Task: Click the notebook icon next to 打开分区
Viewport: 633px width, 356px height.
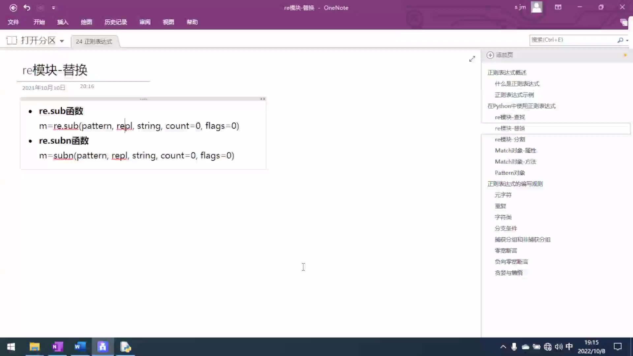Action: pyautogui.click(x=12, y=40)
